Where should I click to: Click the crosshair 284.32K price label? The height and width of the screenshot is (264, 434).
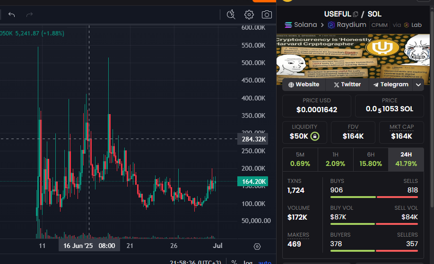(253, 139)
